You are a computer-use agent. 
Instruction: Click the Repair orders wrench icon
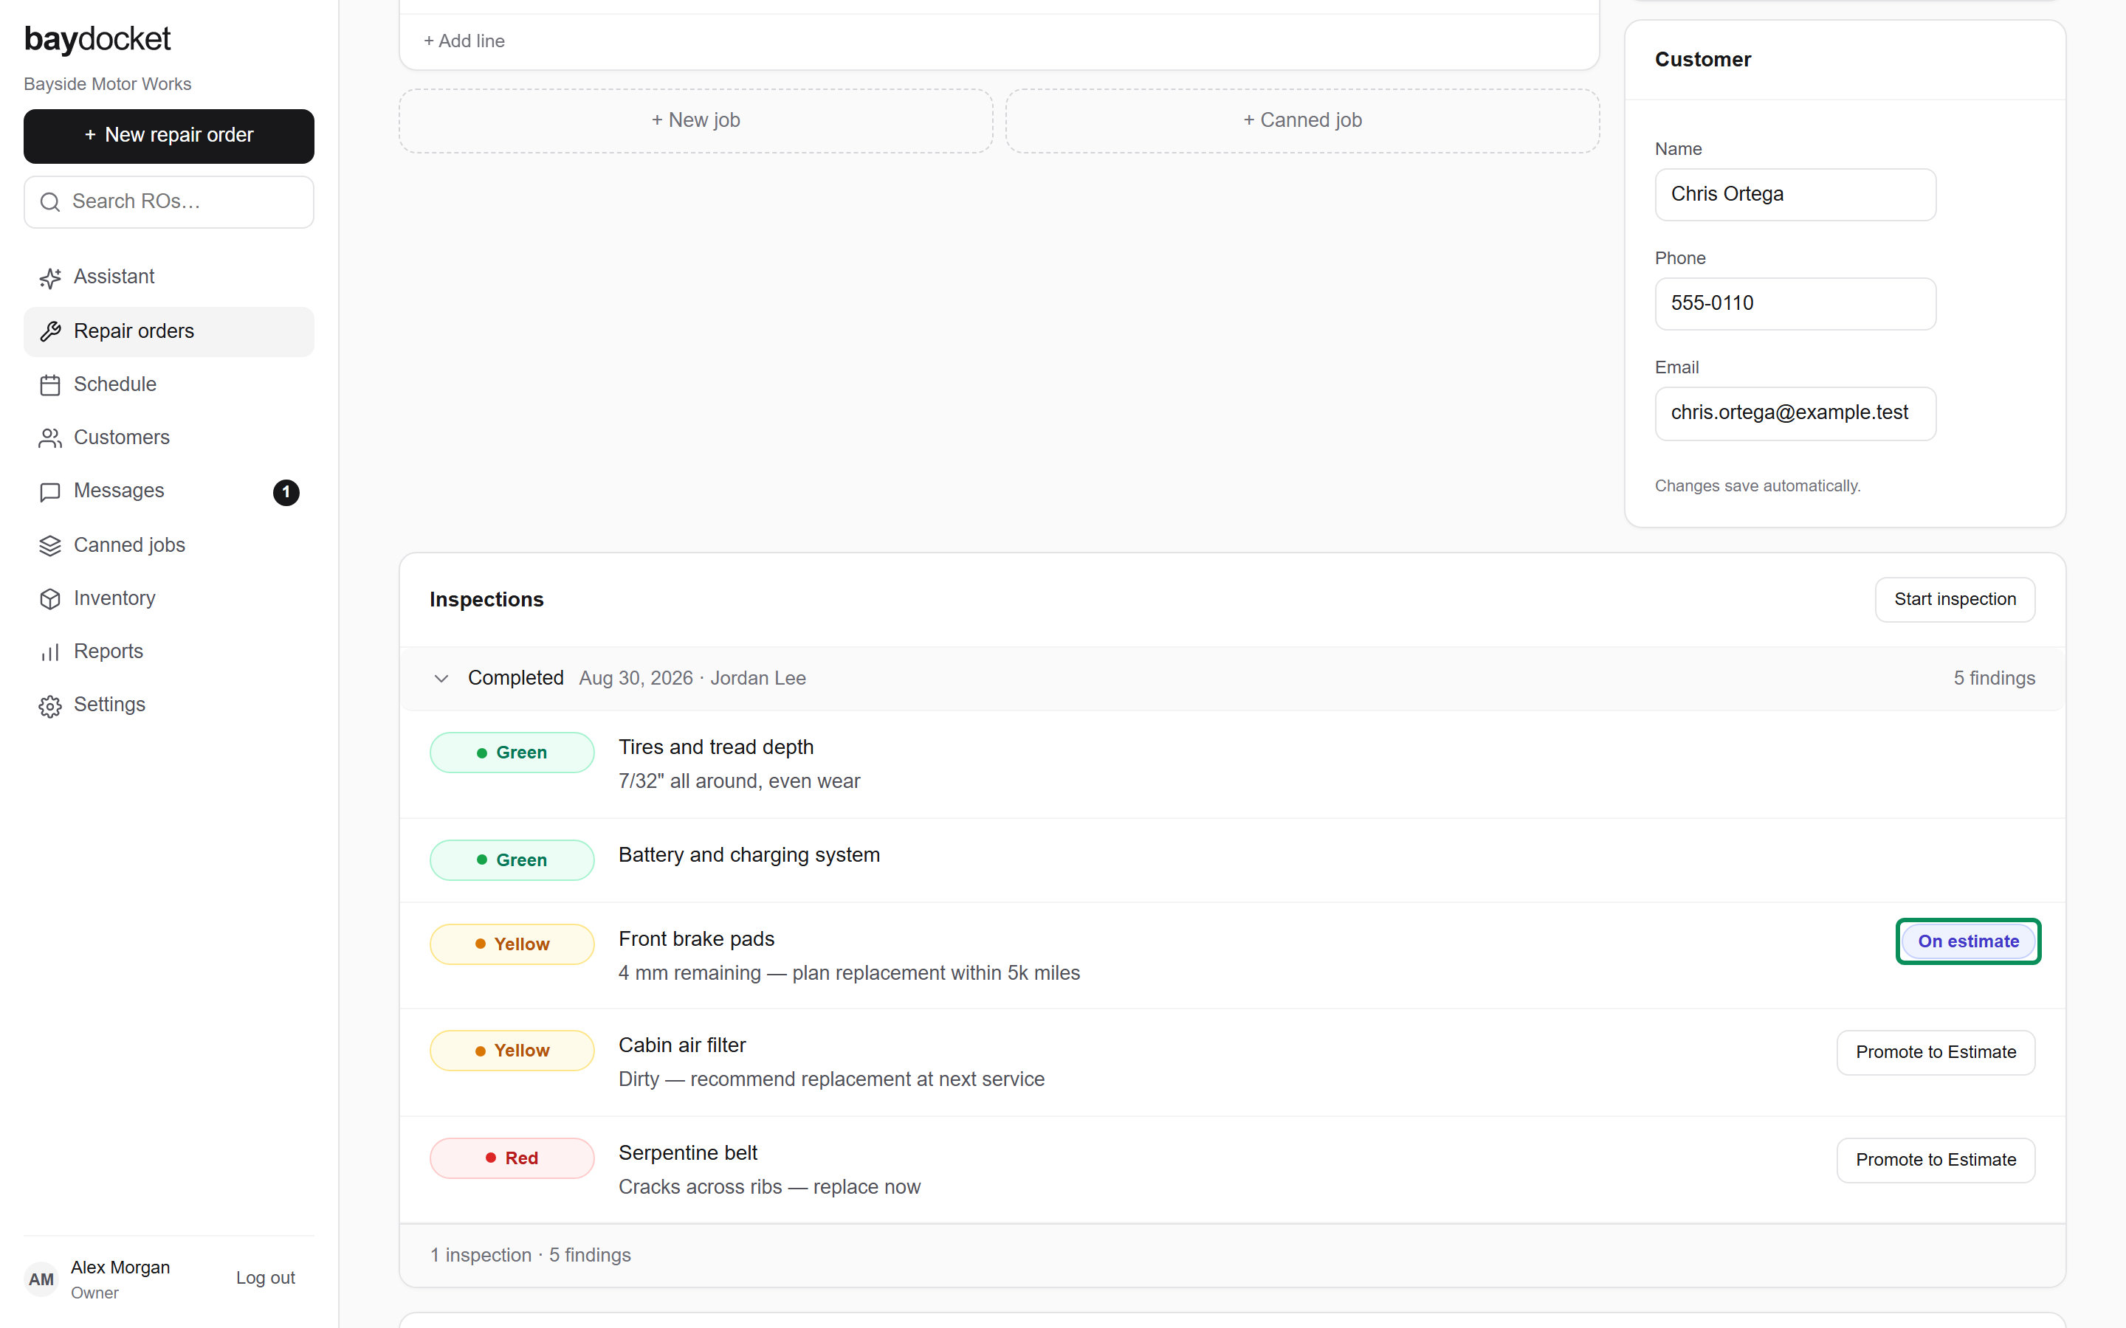click(x=50, y=331)
